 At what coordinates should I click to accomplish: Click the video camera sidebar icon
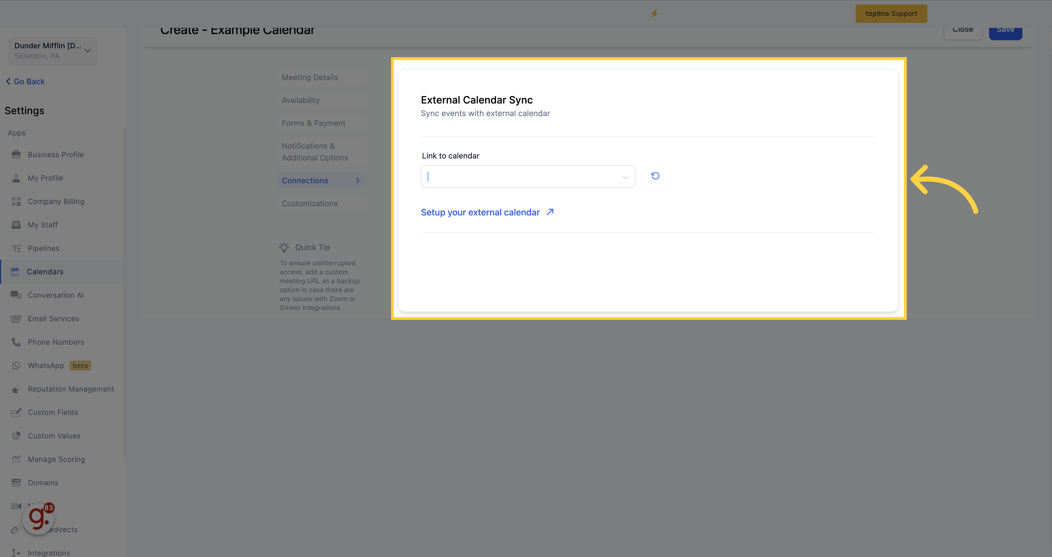point(16,506)
